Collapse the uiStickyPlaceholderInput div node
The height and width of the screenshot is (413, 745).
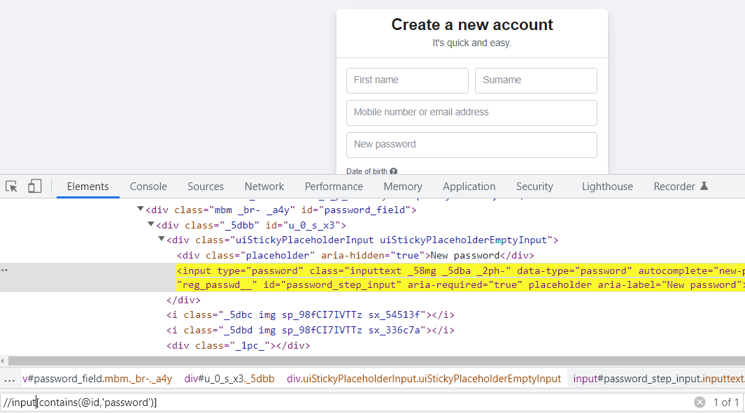[161, 239]
